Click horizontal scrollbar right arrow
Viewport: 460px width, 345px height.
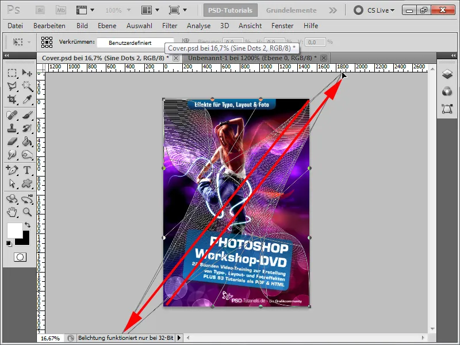pyautogui.click(x=423, y=338)
